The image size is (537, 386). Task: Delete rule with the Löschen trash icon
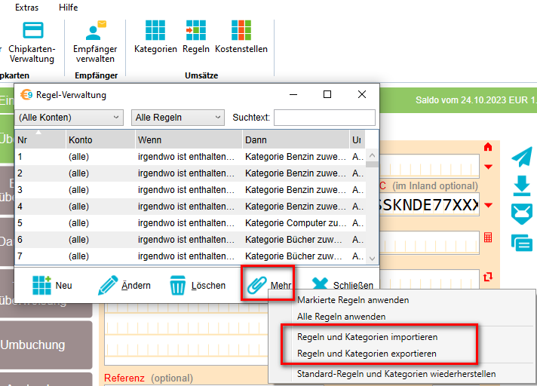coord(198,285)
